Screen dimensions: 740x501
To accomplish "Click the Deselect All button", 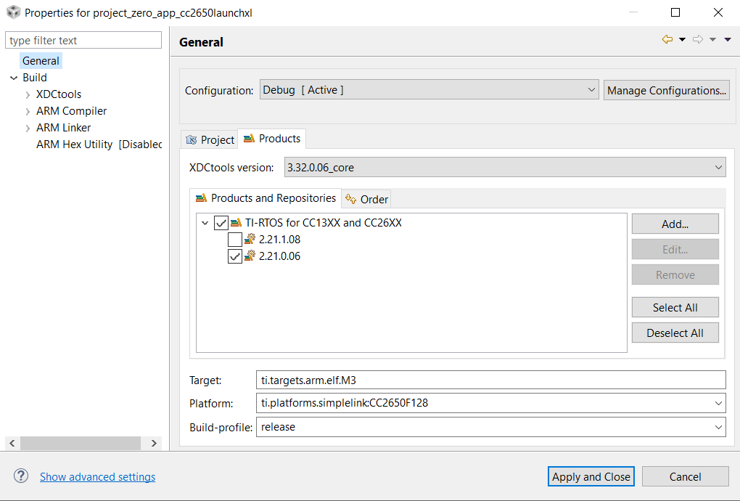I will pos(675,333).
